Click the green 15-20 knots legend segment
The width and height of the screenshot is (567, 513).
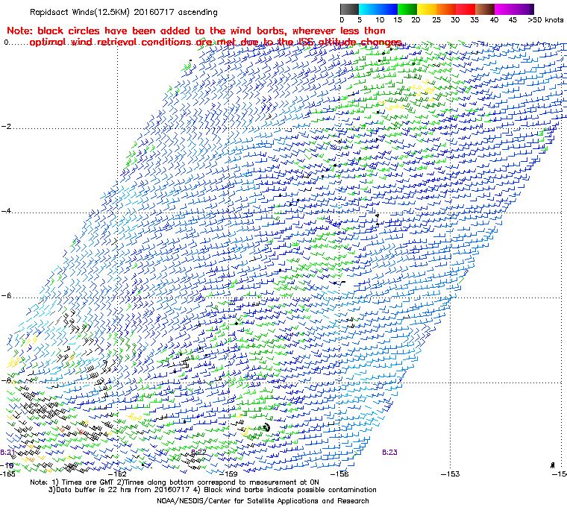(407, 9)
